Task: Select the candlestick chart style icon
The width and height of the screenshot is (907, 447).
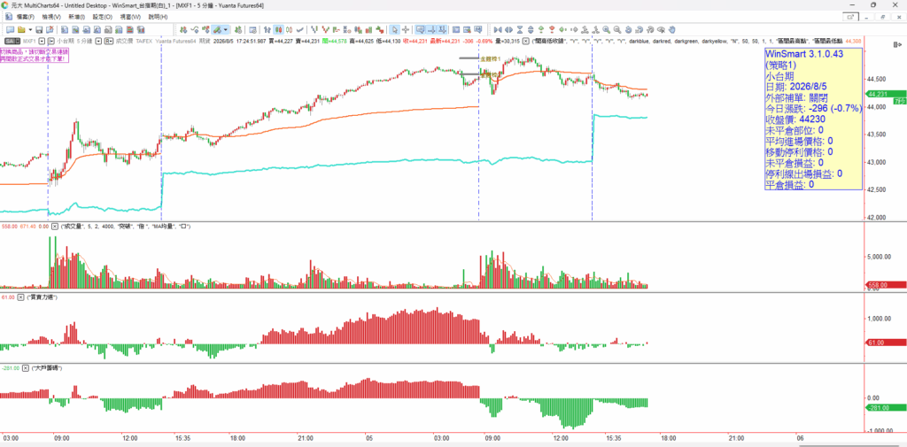Action: click(x=278, y=29)
